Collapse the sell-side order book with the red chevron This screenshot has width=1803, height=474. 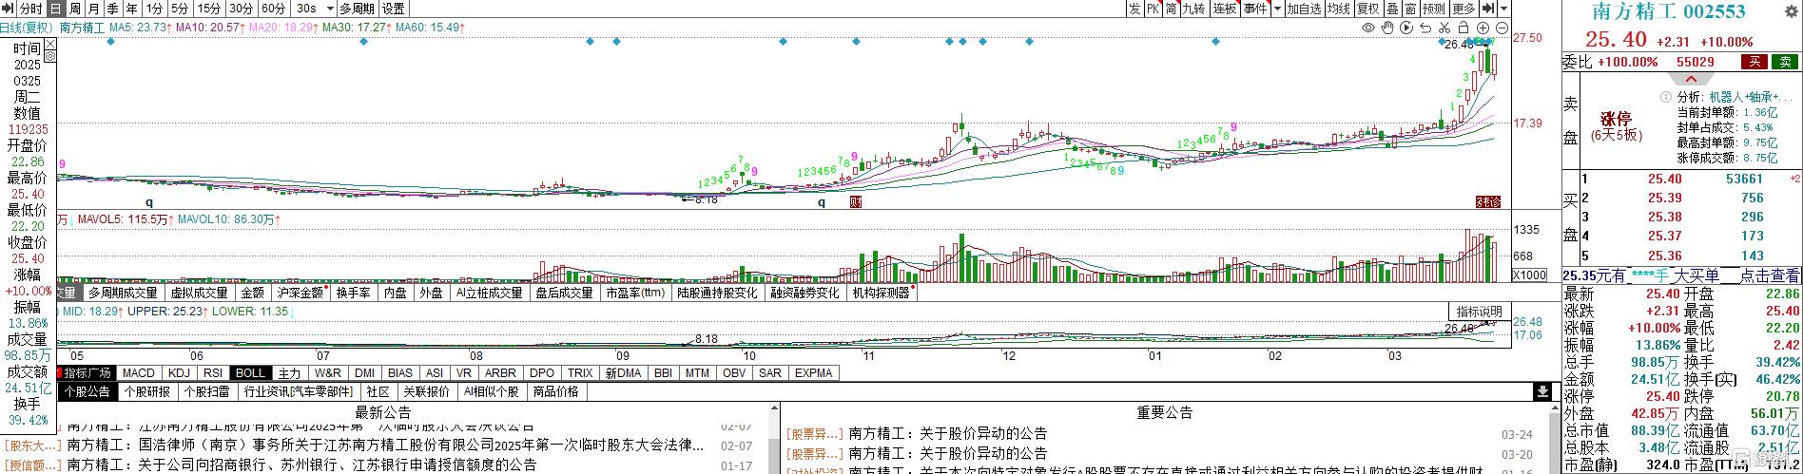(x=1691, y=78)
